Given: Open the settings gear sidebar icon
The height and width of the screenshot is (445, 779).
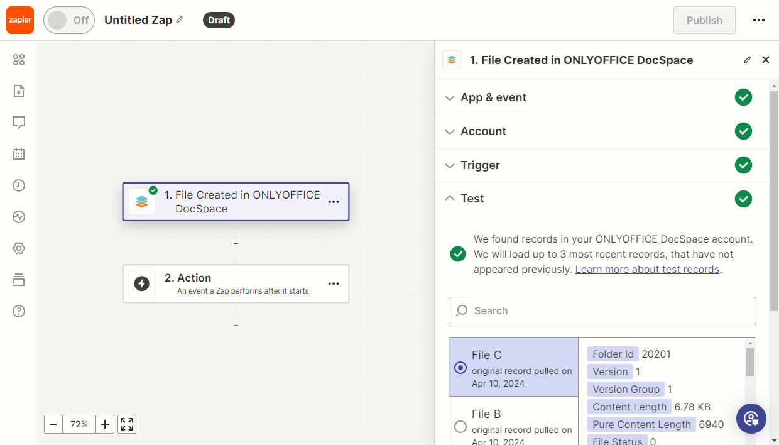Looking at the screenshot, I should point(19,248).
